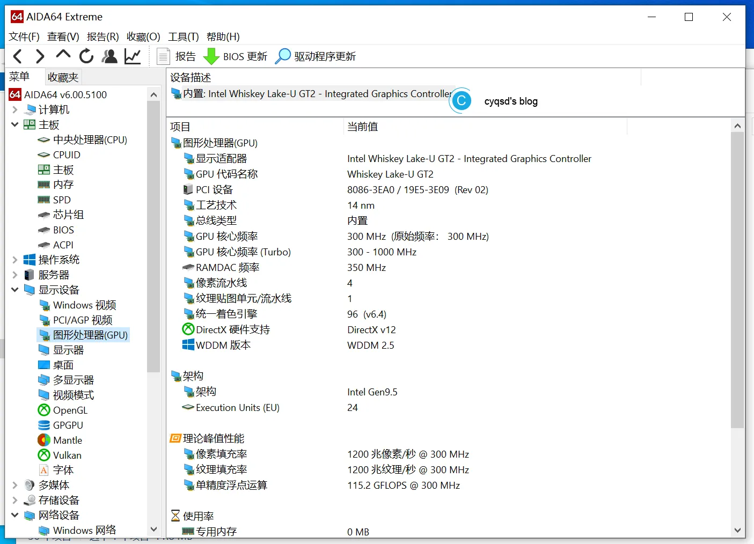Select the 字体 fonts item
The height and width of the screenshot is (544, 754).
[56, 470]
